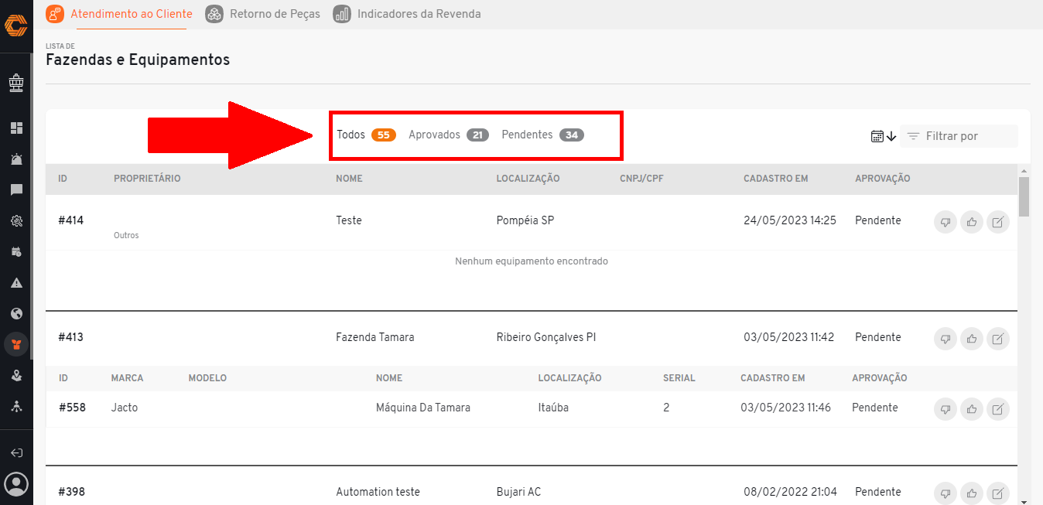Click the logout arrow icon in sidebar
The height and width of the screenshot is (505, 1043).
tap(16, 452)
